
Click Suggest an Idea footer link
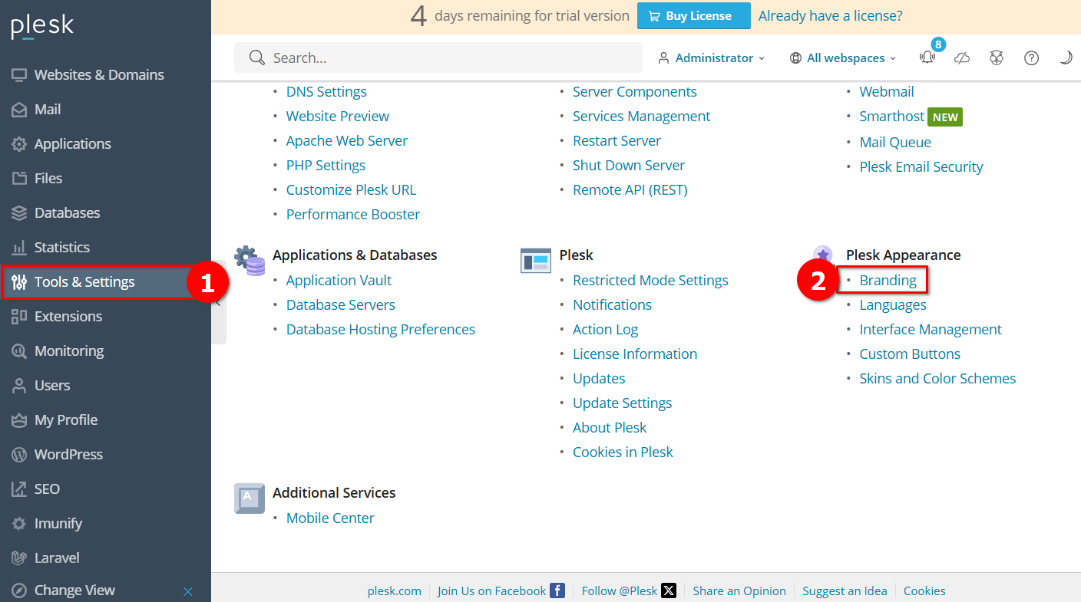click(x=845, y=591)
